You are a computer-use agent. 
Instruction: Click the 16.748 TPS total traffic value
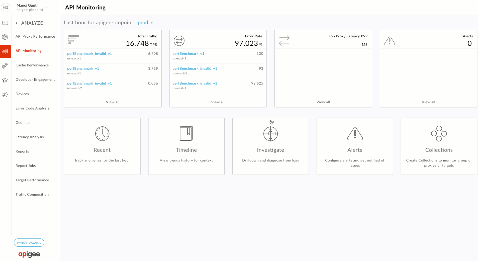(x=141, y=43)
